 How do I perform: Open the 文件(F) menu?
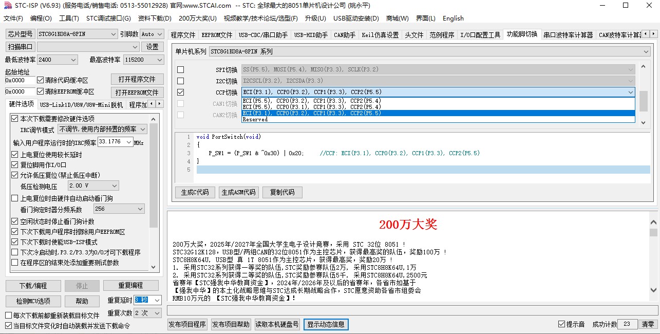(x=13, y=18)
